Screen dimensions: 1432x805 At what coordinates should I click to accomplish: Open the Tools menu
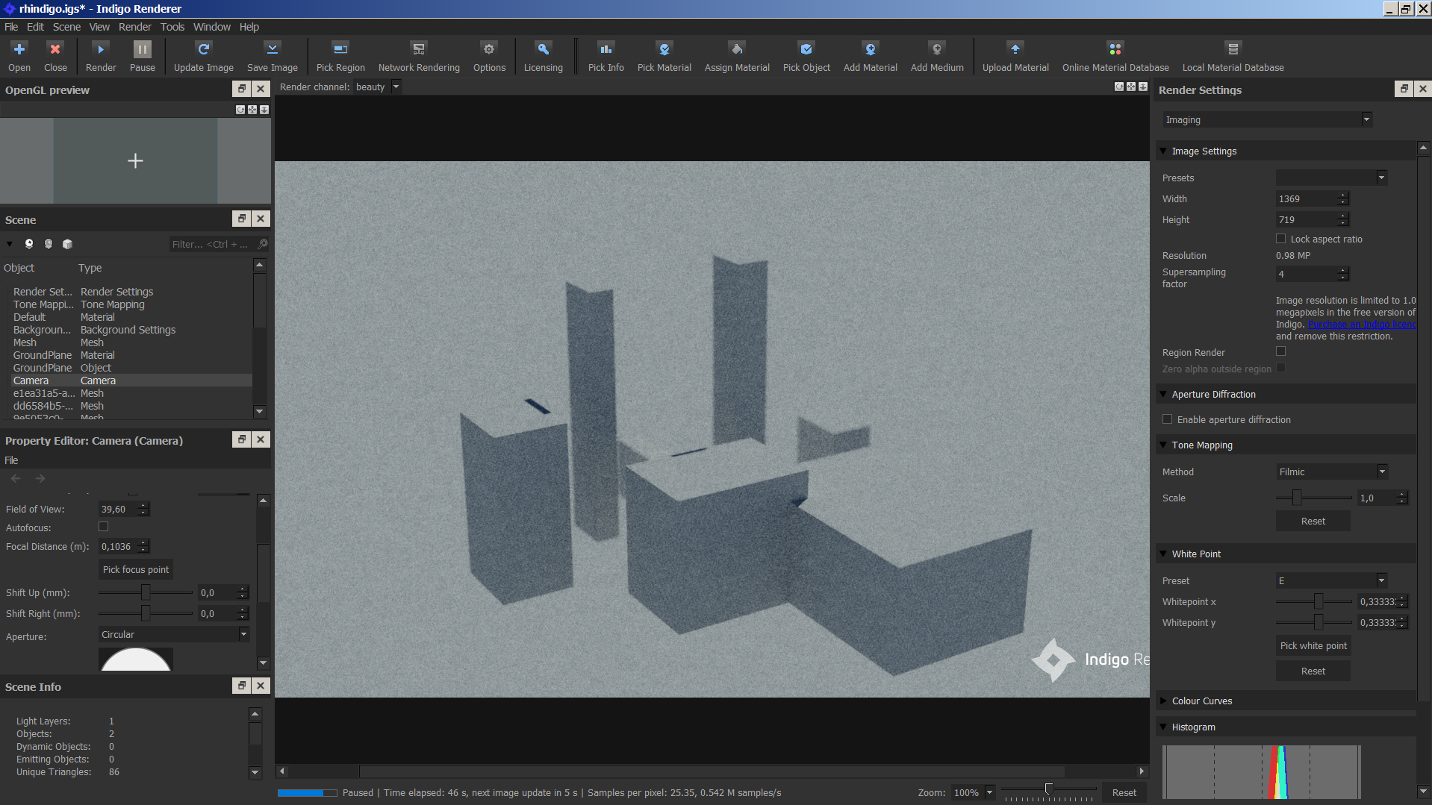pos(172,27)
